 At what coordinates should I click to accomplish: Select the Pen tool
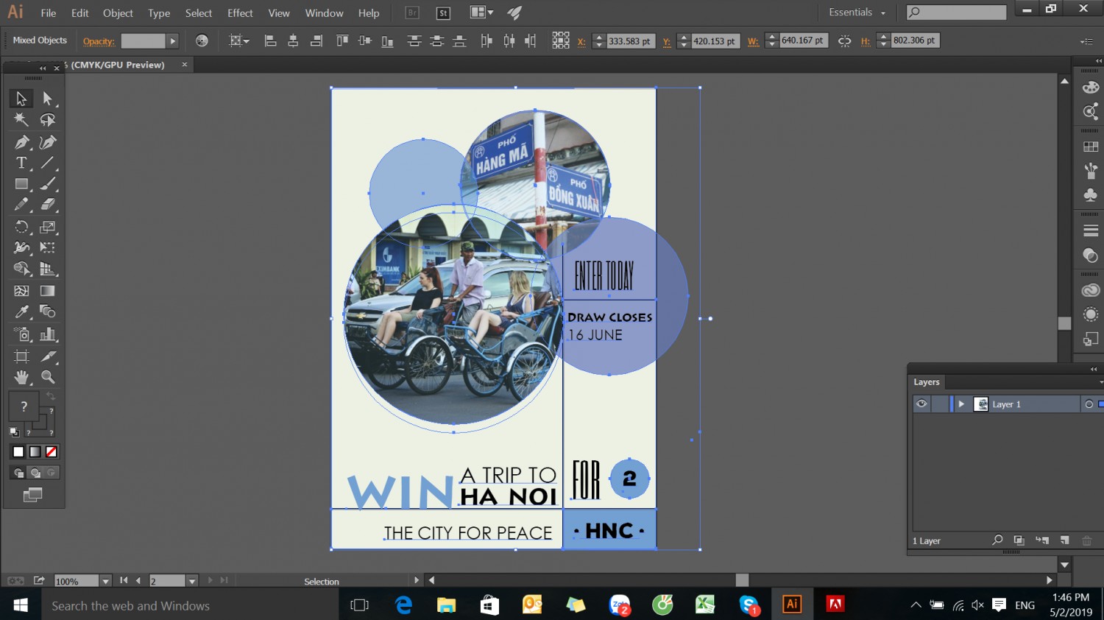pos(21,142)
